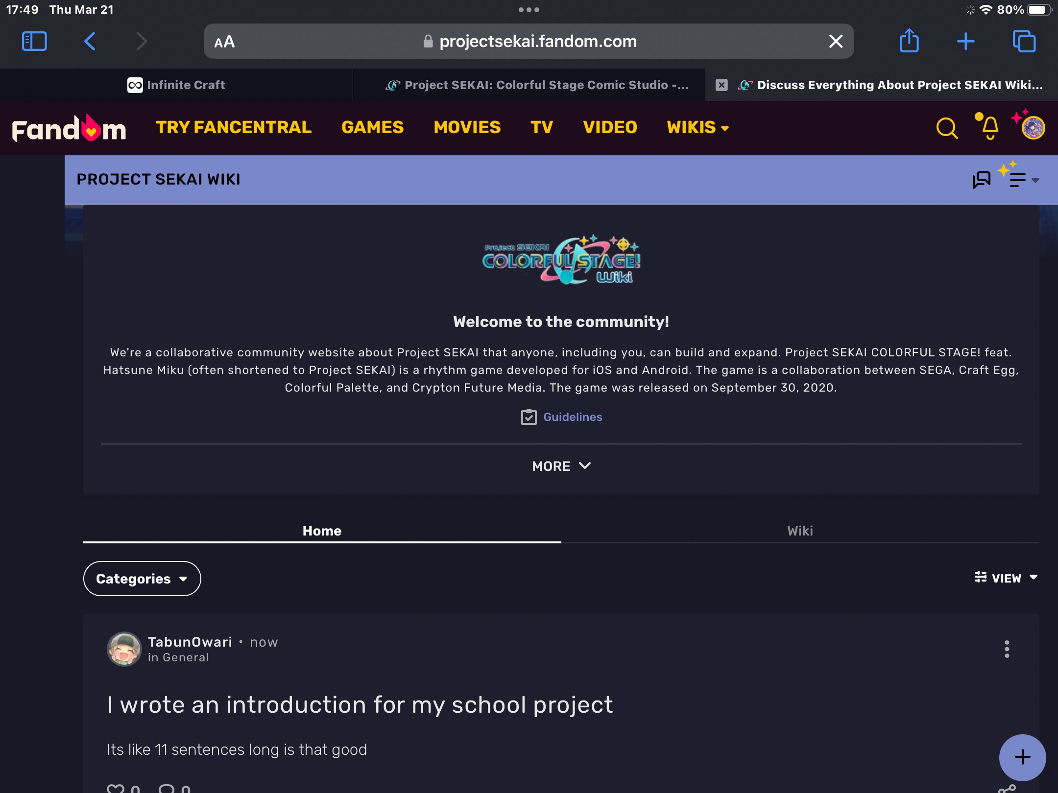Switch to the Wiki tab
The image size is (1058, 793).
800,531
